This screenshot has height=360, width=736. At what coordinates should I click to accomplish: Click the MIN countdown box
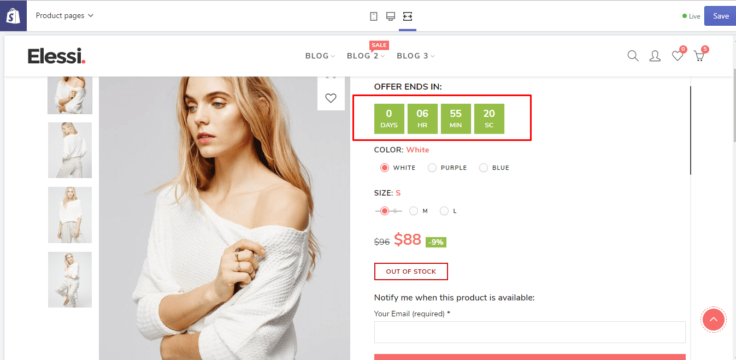456,119
